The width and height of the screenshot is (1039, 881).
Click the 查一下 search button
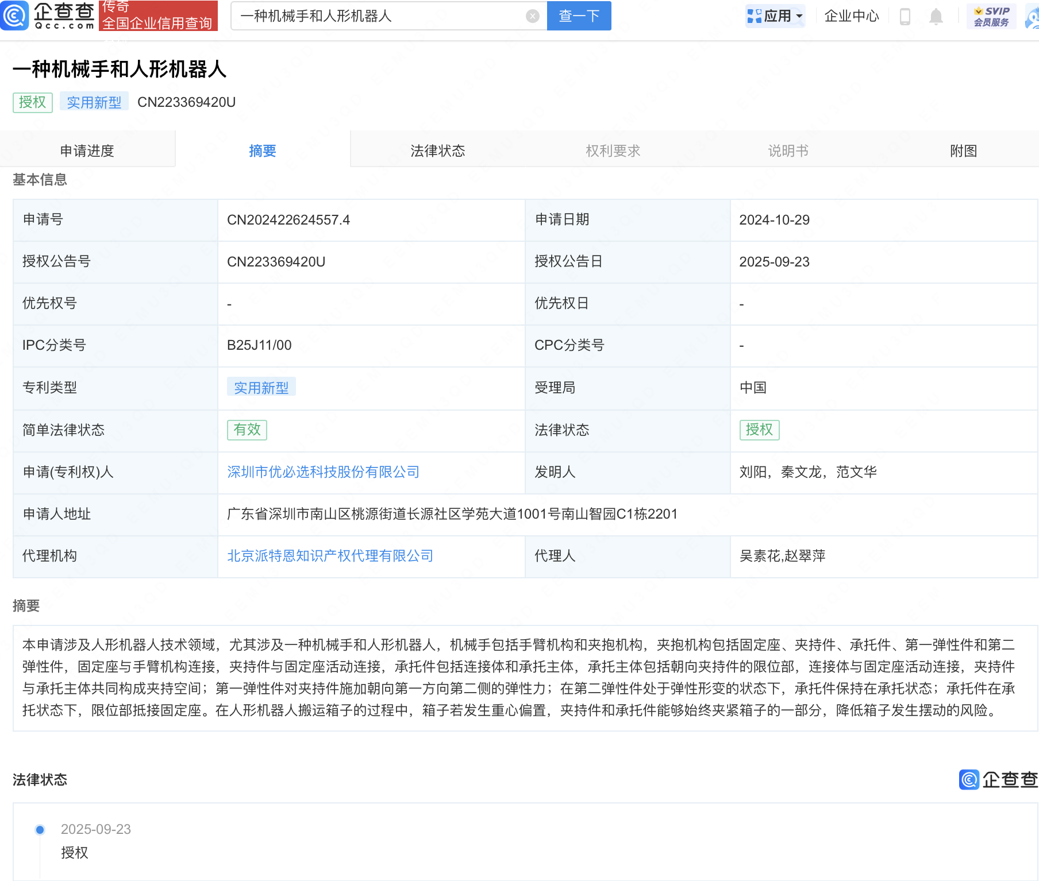[579, 16]
